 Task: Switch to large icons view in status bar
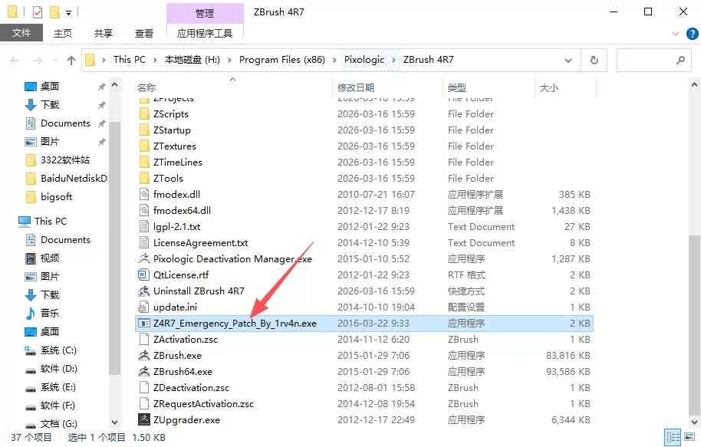[689, 437]
